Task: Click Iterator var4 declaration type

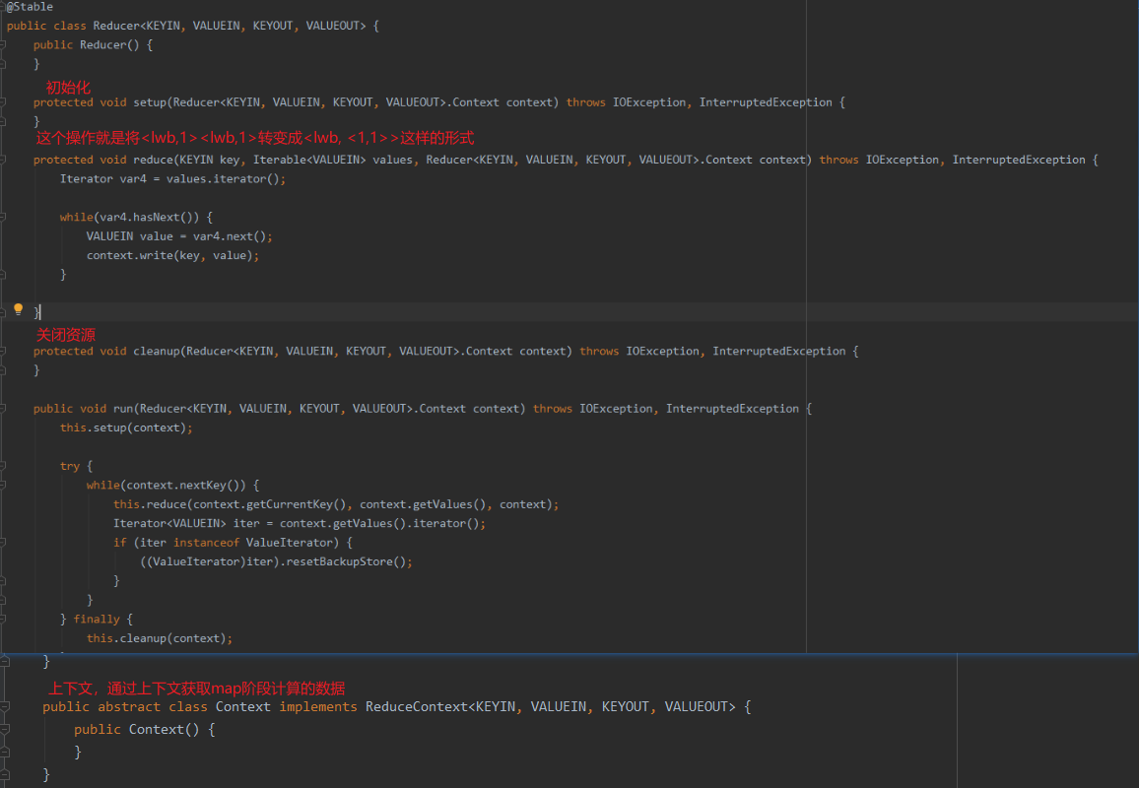Action: 87,178
